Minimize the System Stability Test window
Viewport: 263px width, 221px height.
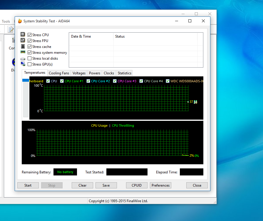(x=177, y=21)
